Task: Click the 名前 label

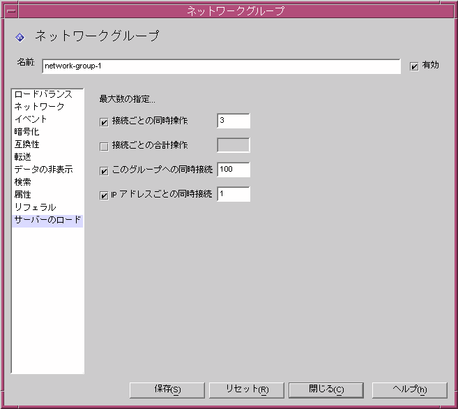Action: (x=26, y=62)
